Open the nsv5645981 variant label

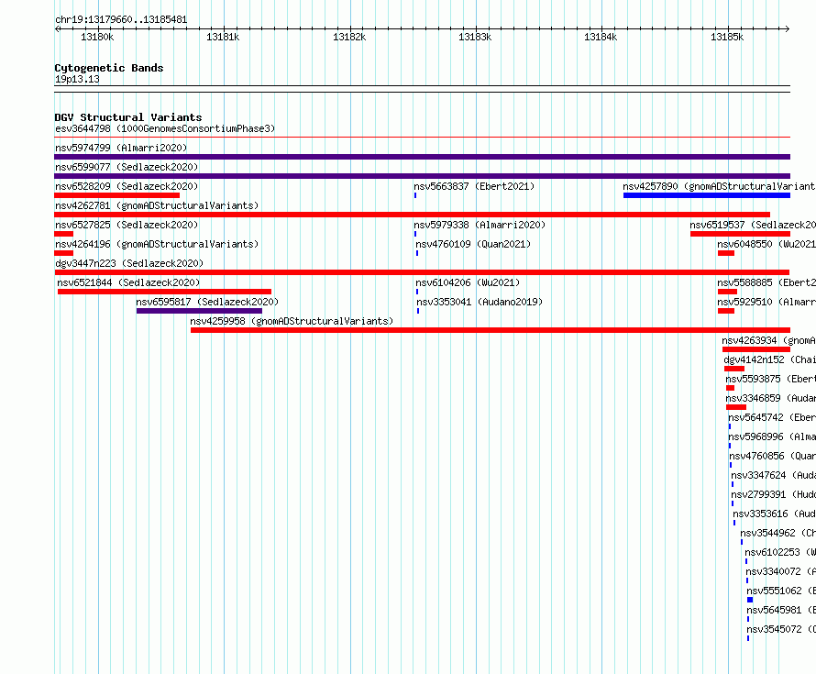pyautogui.click(x=781, y=610)
